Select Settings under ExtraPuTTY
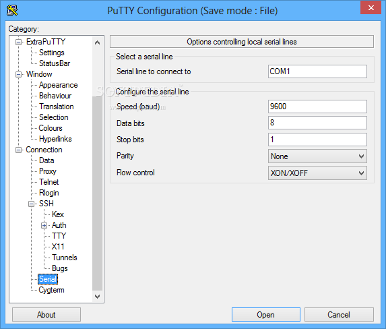 point(52,53)
